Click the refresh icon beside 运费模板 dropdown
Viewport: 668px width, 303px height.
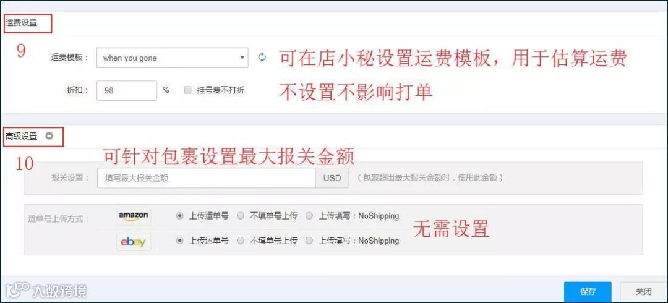pyautogui.click(x=262, y=57)
